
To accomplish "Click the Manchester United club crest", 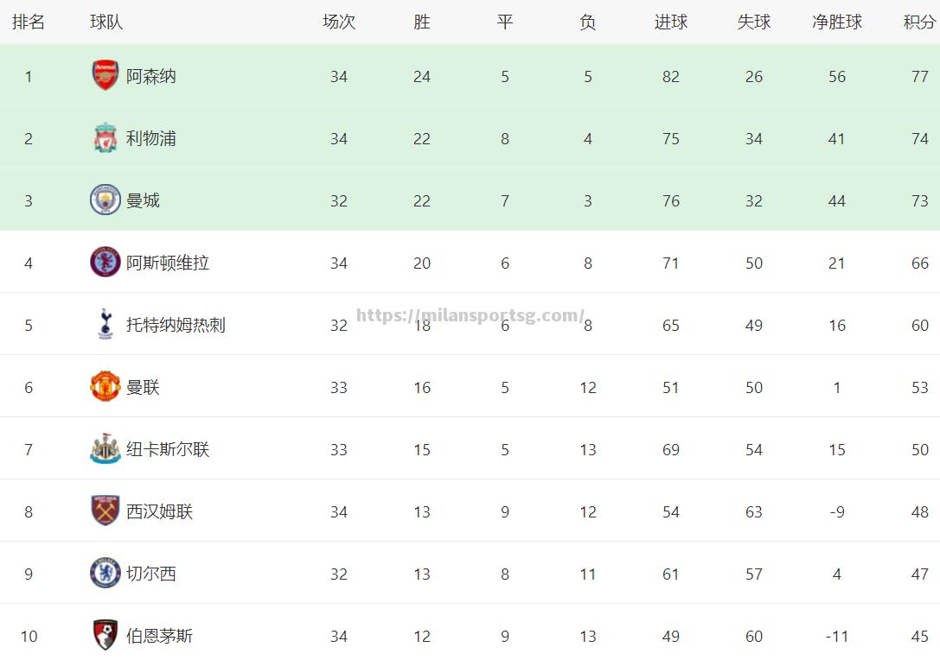I will (x=105, y=386).
